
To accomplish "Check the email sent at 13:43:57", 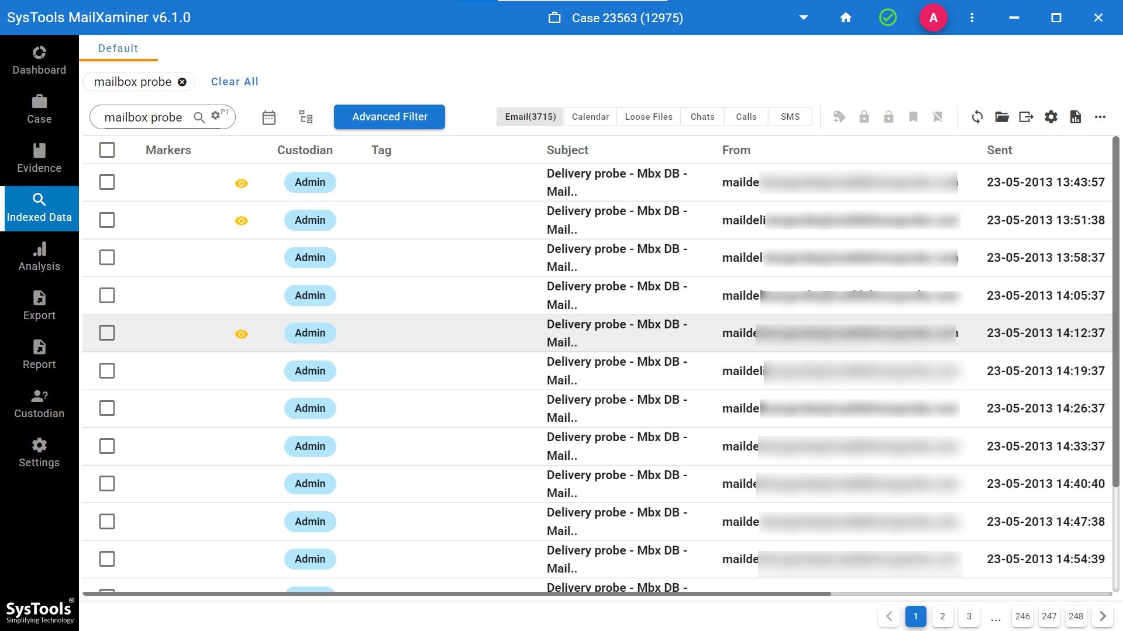I will pyautogui.click(x=107, y=182).
